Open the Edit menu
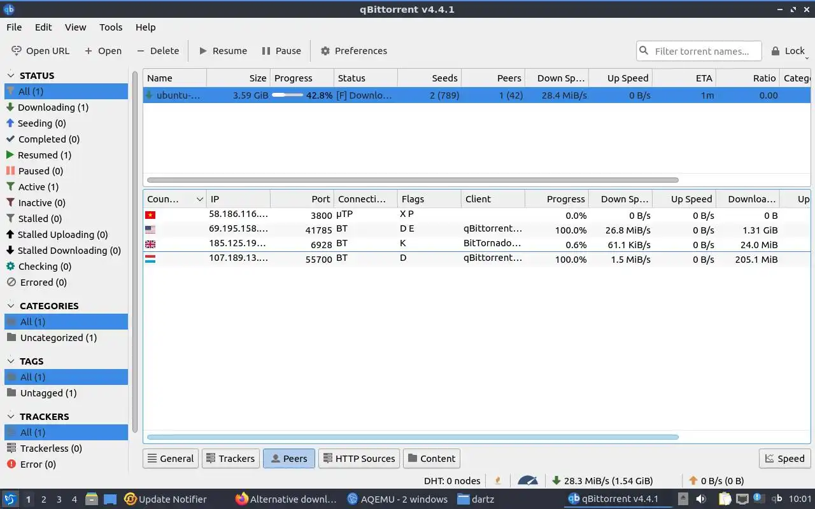 [x=43, y=27]
